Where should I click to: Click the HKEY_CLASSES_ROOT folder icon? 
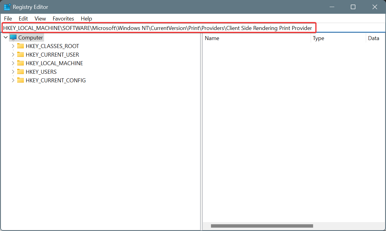(x=21, y=46)
